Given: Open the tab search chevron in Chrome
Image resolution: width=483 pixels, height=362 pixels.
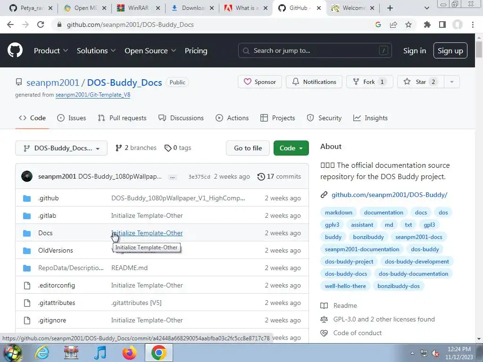Looking at the screenshot, I should click(426, 8).
